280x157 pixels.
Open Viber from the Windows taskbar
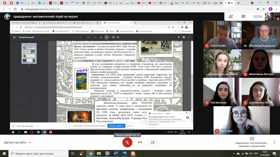coord(107,153)
